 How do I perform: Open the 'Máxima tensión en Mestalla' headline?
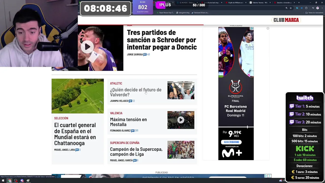pos(128,122)
